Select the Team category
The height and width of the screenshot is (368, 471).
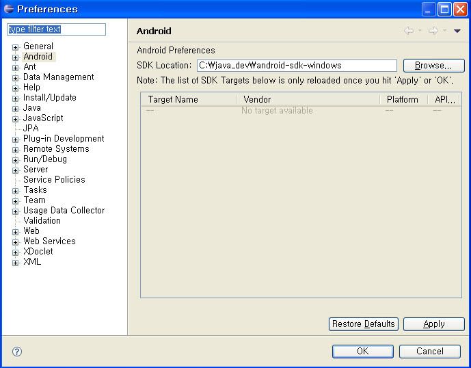pos(35,200)
